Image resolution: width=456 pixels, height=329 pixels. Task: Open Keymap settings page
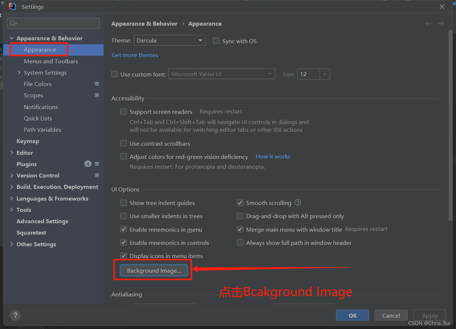point(27,141)
